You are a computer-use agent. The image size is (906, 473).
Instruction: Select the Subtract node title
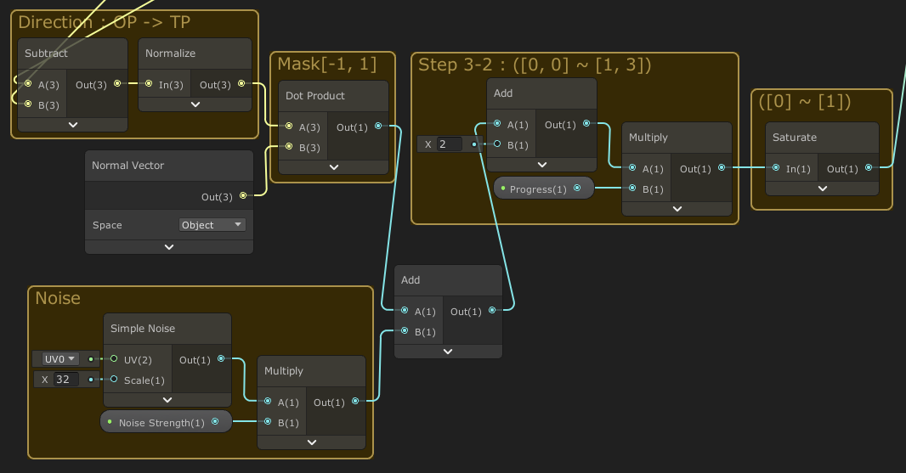tap(46, 53)
